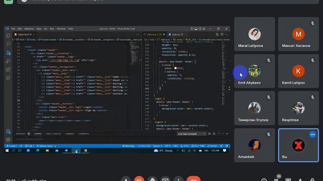Change end-of-line sequence via CRLF

tap(175, 146)
